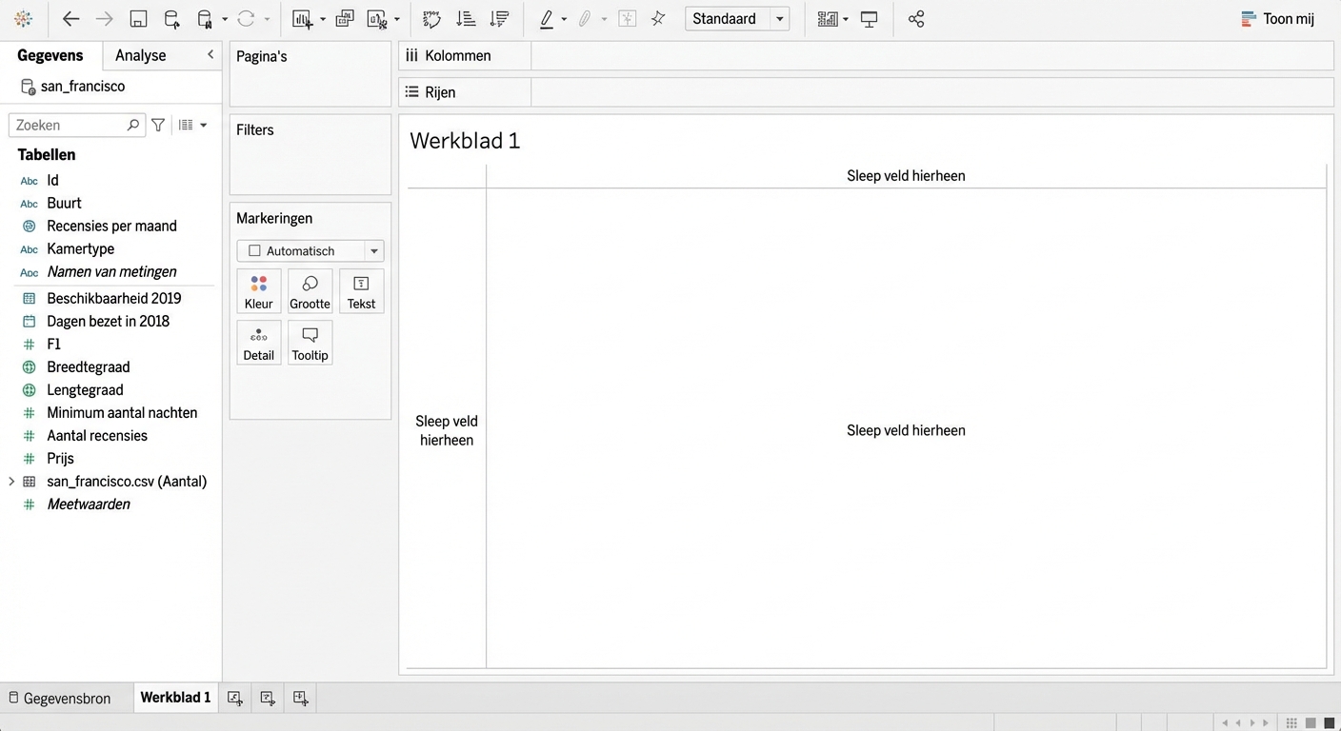Click the Tooltip marks button
This screenshot has height=731, width=1341.
click(x=310, y=343)
